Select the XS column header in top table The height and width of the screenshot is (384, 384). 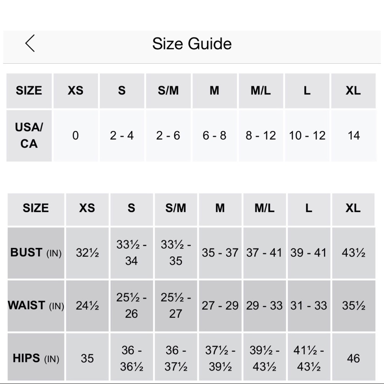click(x=76, y=91)
